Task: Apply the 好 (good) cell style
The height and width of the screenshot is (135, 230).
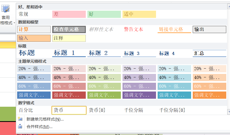Action: point(104,14)
